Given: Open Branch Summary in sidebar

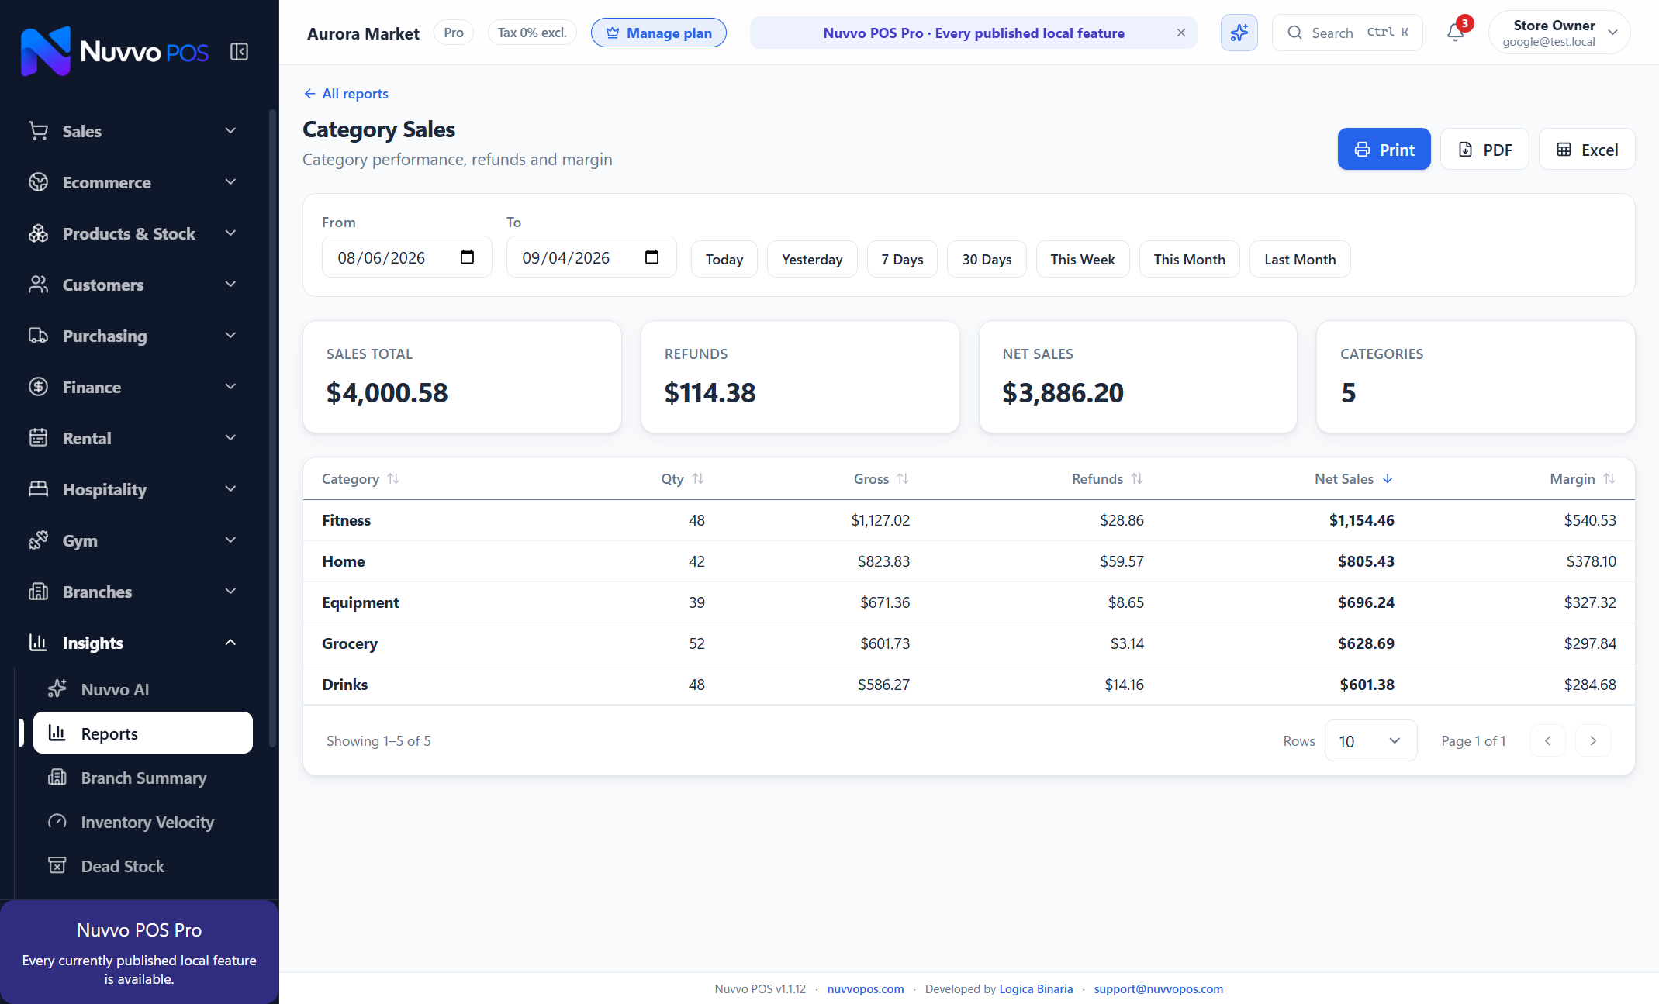Looking at the screenshot, I should [143, 778].
